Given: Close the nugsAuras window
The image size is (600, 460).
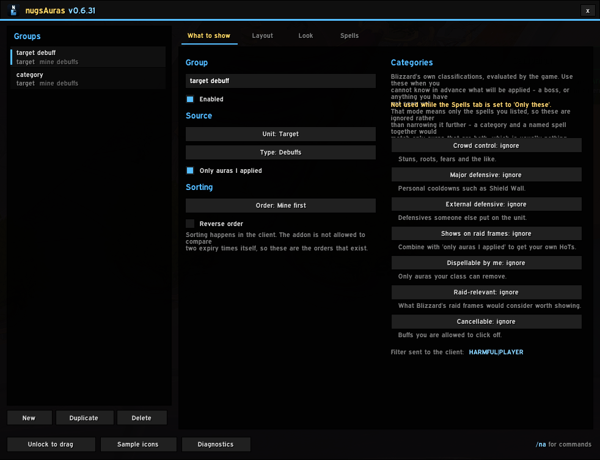Looking at the screenshot, I should [x=588, y=11].
